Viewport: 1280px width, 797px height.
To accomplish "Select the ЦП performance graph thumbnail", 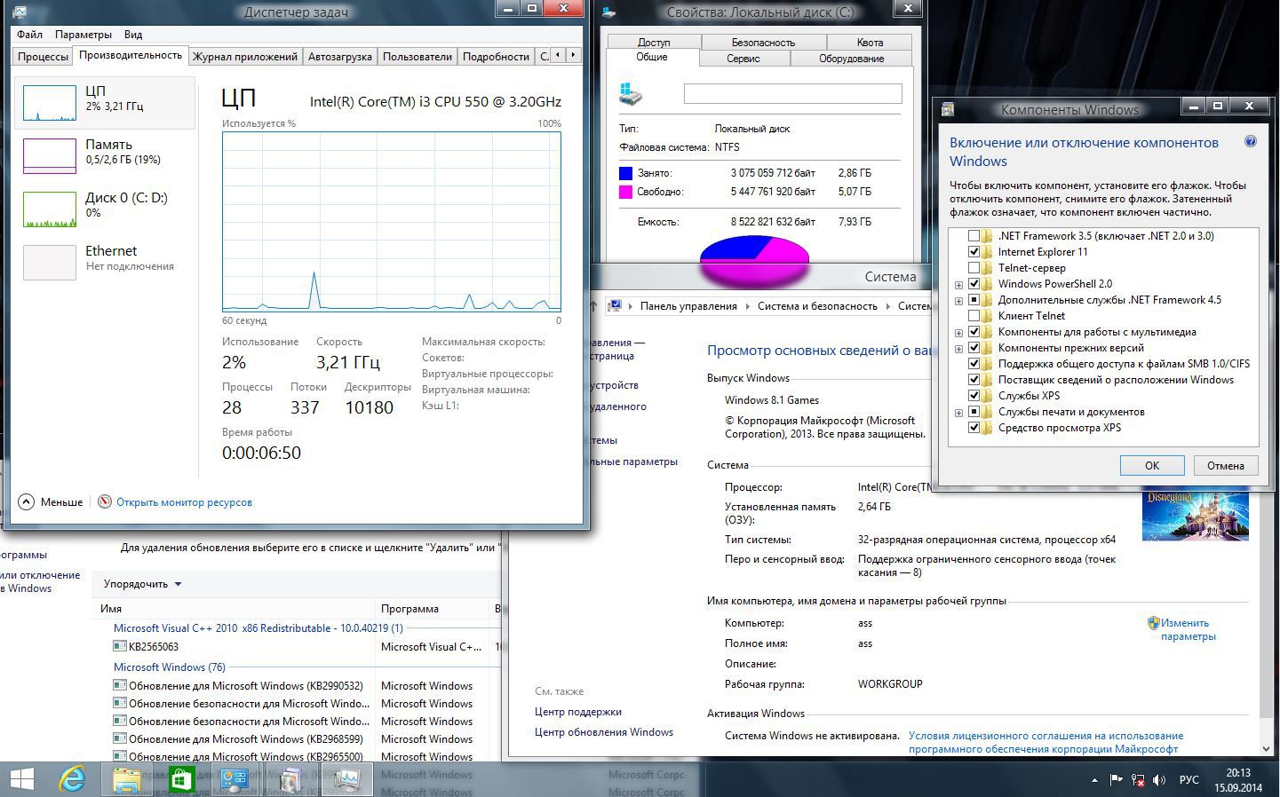I will (49, 103).
